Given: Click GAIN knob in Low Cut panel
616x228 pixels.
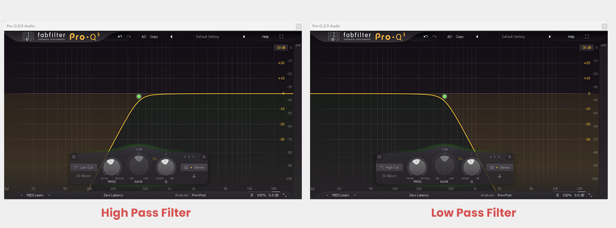Looking at the screenshot, I should click(139, 165).
